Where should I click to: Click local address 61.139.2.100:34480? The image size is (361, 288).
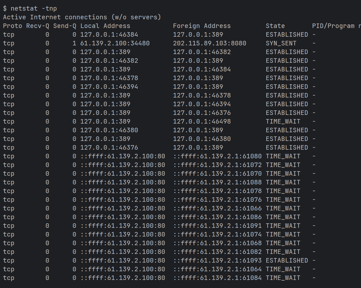point(115,43)
